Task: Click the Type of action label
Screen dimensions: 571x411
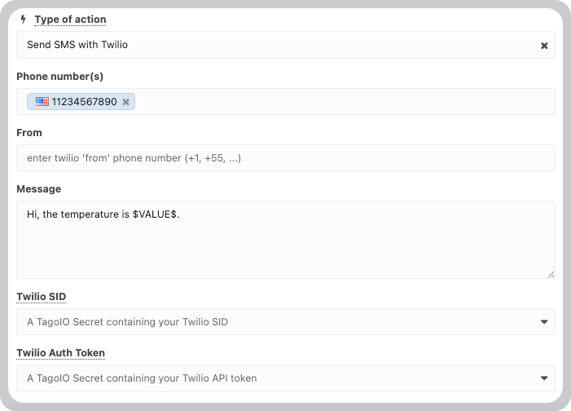Action: pyautogui.click(x=70, y=20)
